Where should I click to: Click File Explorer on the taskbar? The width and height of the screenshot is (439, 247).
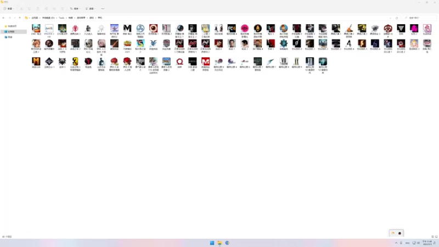[x=219, y=243]
